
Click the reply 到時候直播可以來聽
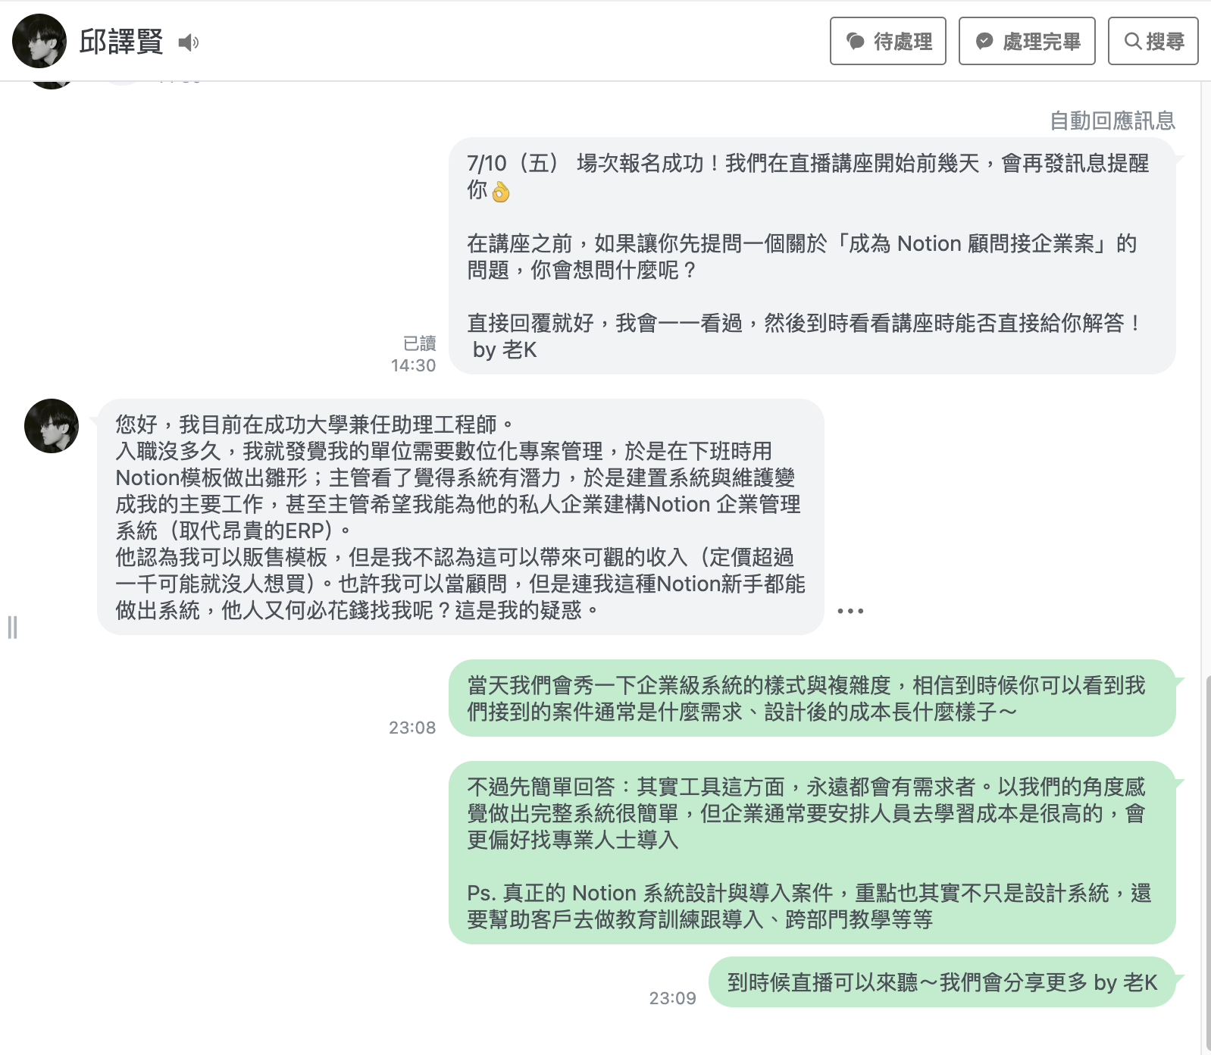click(942, 982)
